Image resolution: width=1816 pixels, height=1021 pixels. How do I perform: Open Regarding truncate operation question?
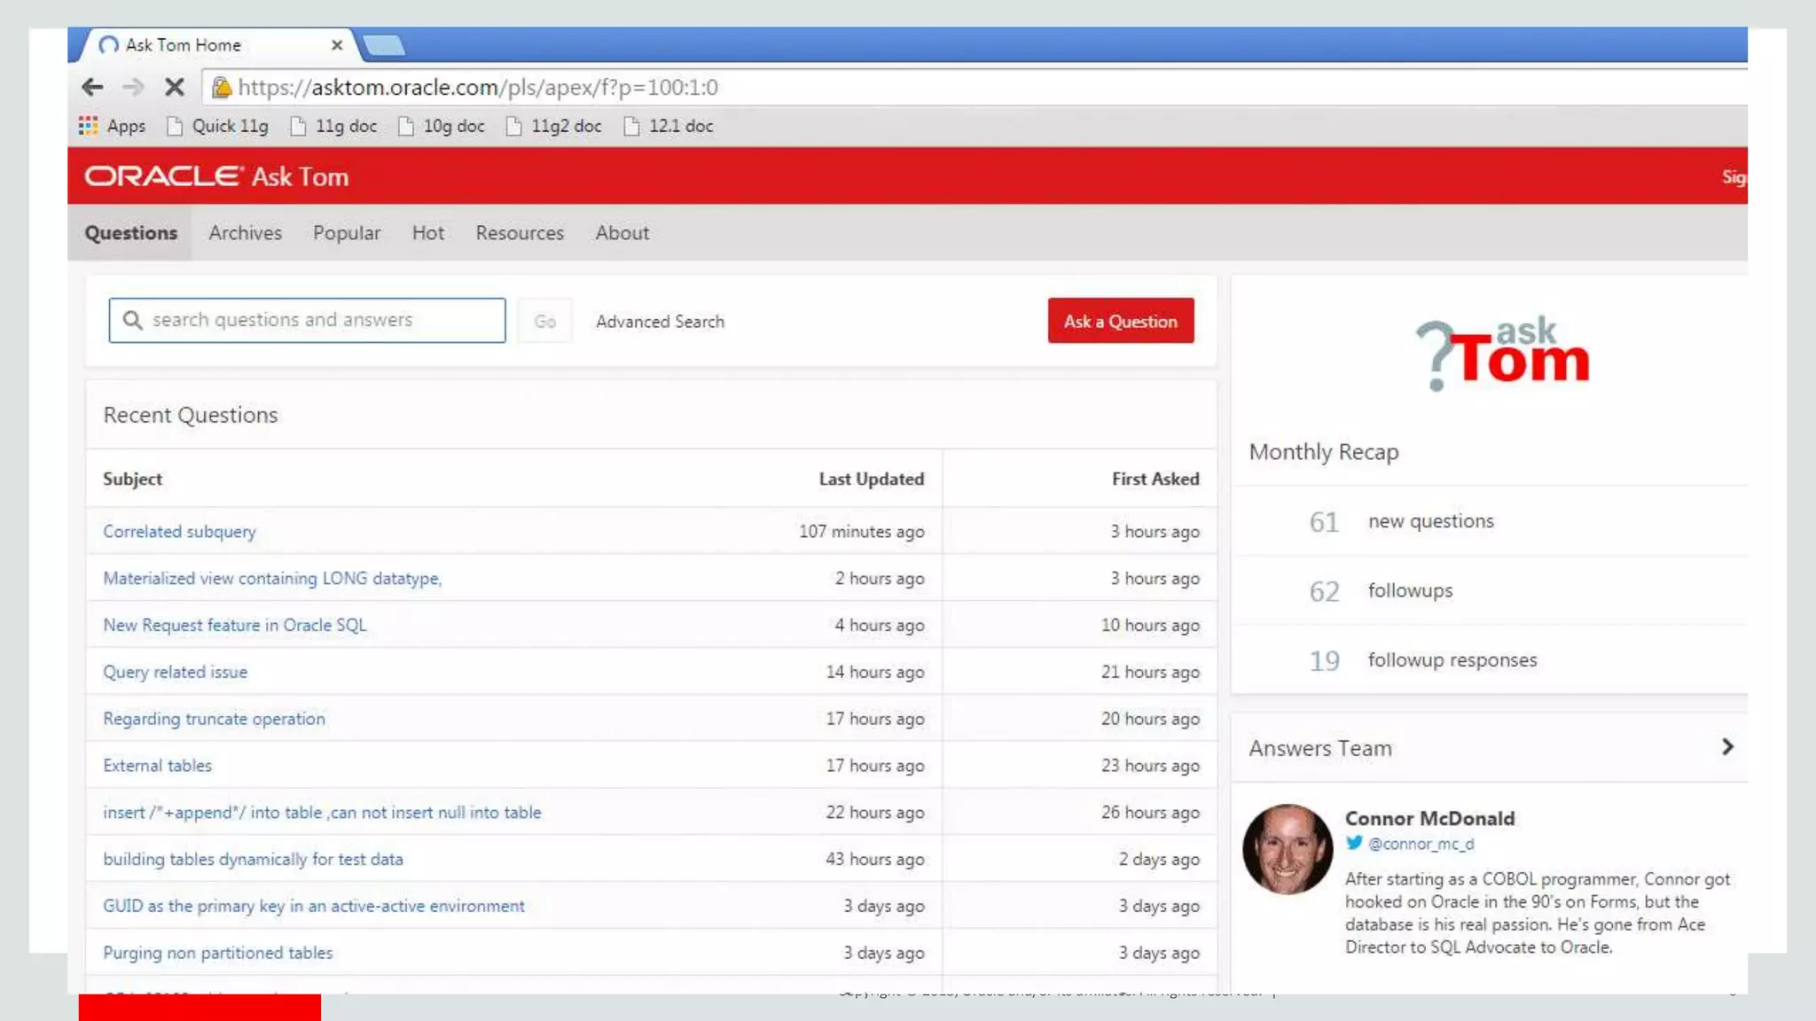click(214, 719)
